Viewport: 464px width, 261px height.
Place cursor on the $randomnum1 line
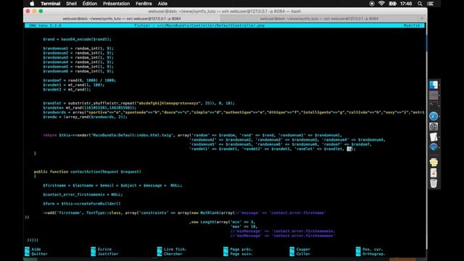coord(78,49)
